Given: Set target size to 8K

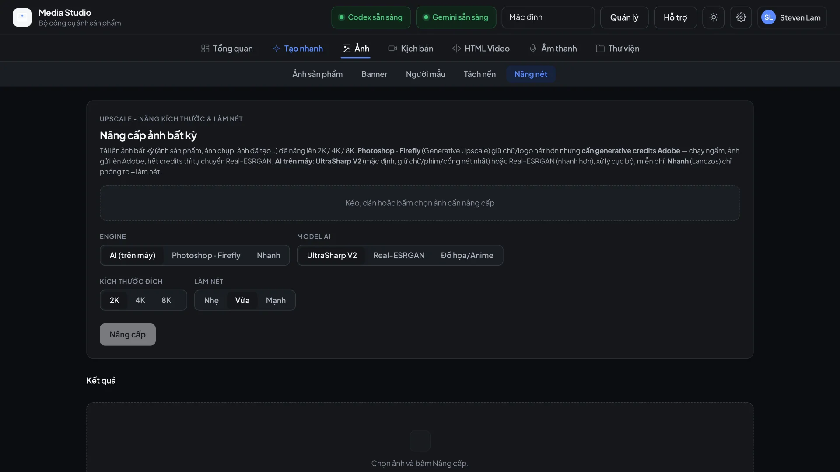Looking at the screenshot, I should coord(166,300).
